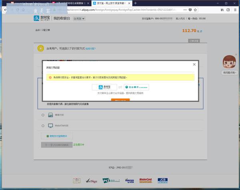240x190 pixels.
Task: Click the yellow badge icon beside Taiwan users
Action: click(41, 48)
